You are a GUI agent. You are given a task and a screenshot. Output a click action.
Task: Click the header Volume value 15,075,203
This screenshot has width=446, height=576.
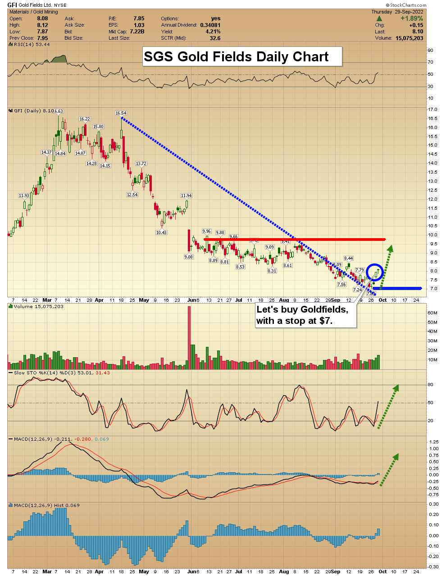pos(409,38)
